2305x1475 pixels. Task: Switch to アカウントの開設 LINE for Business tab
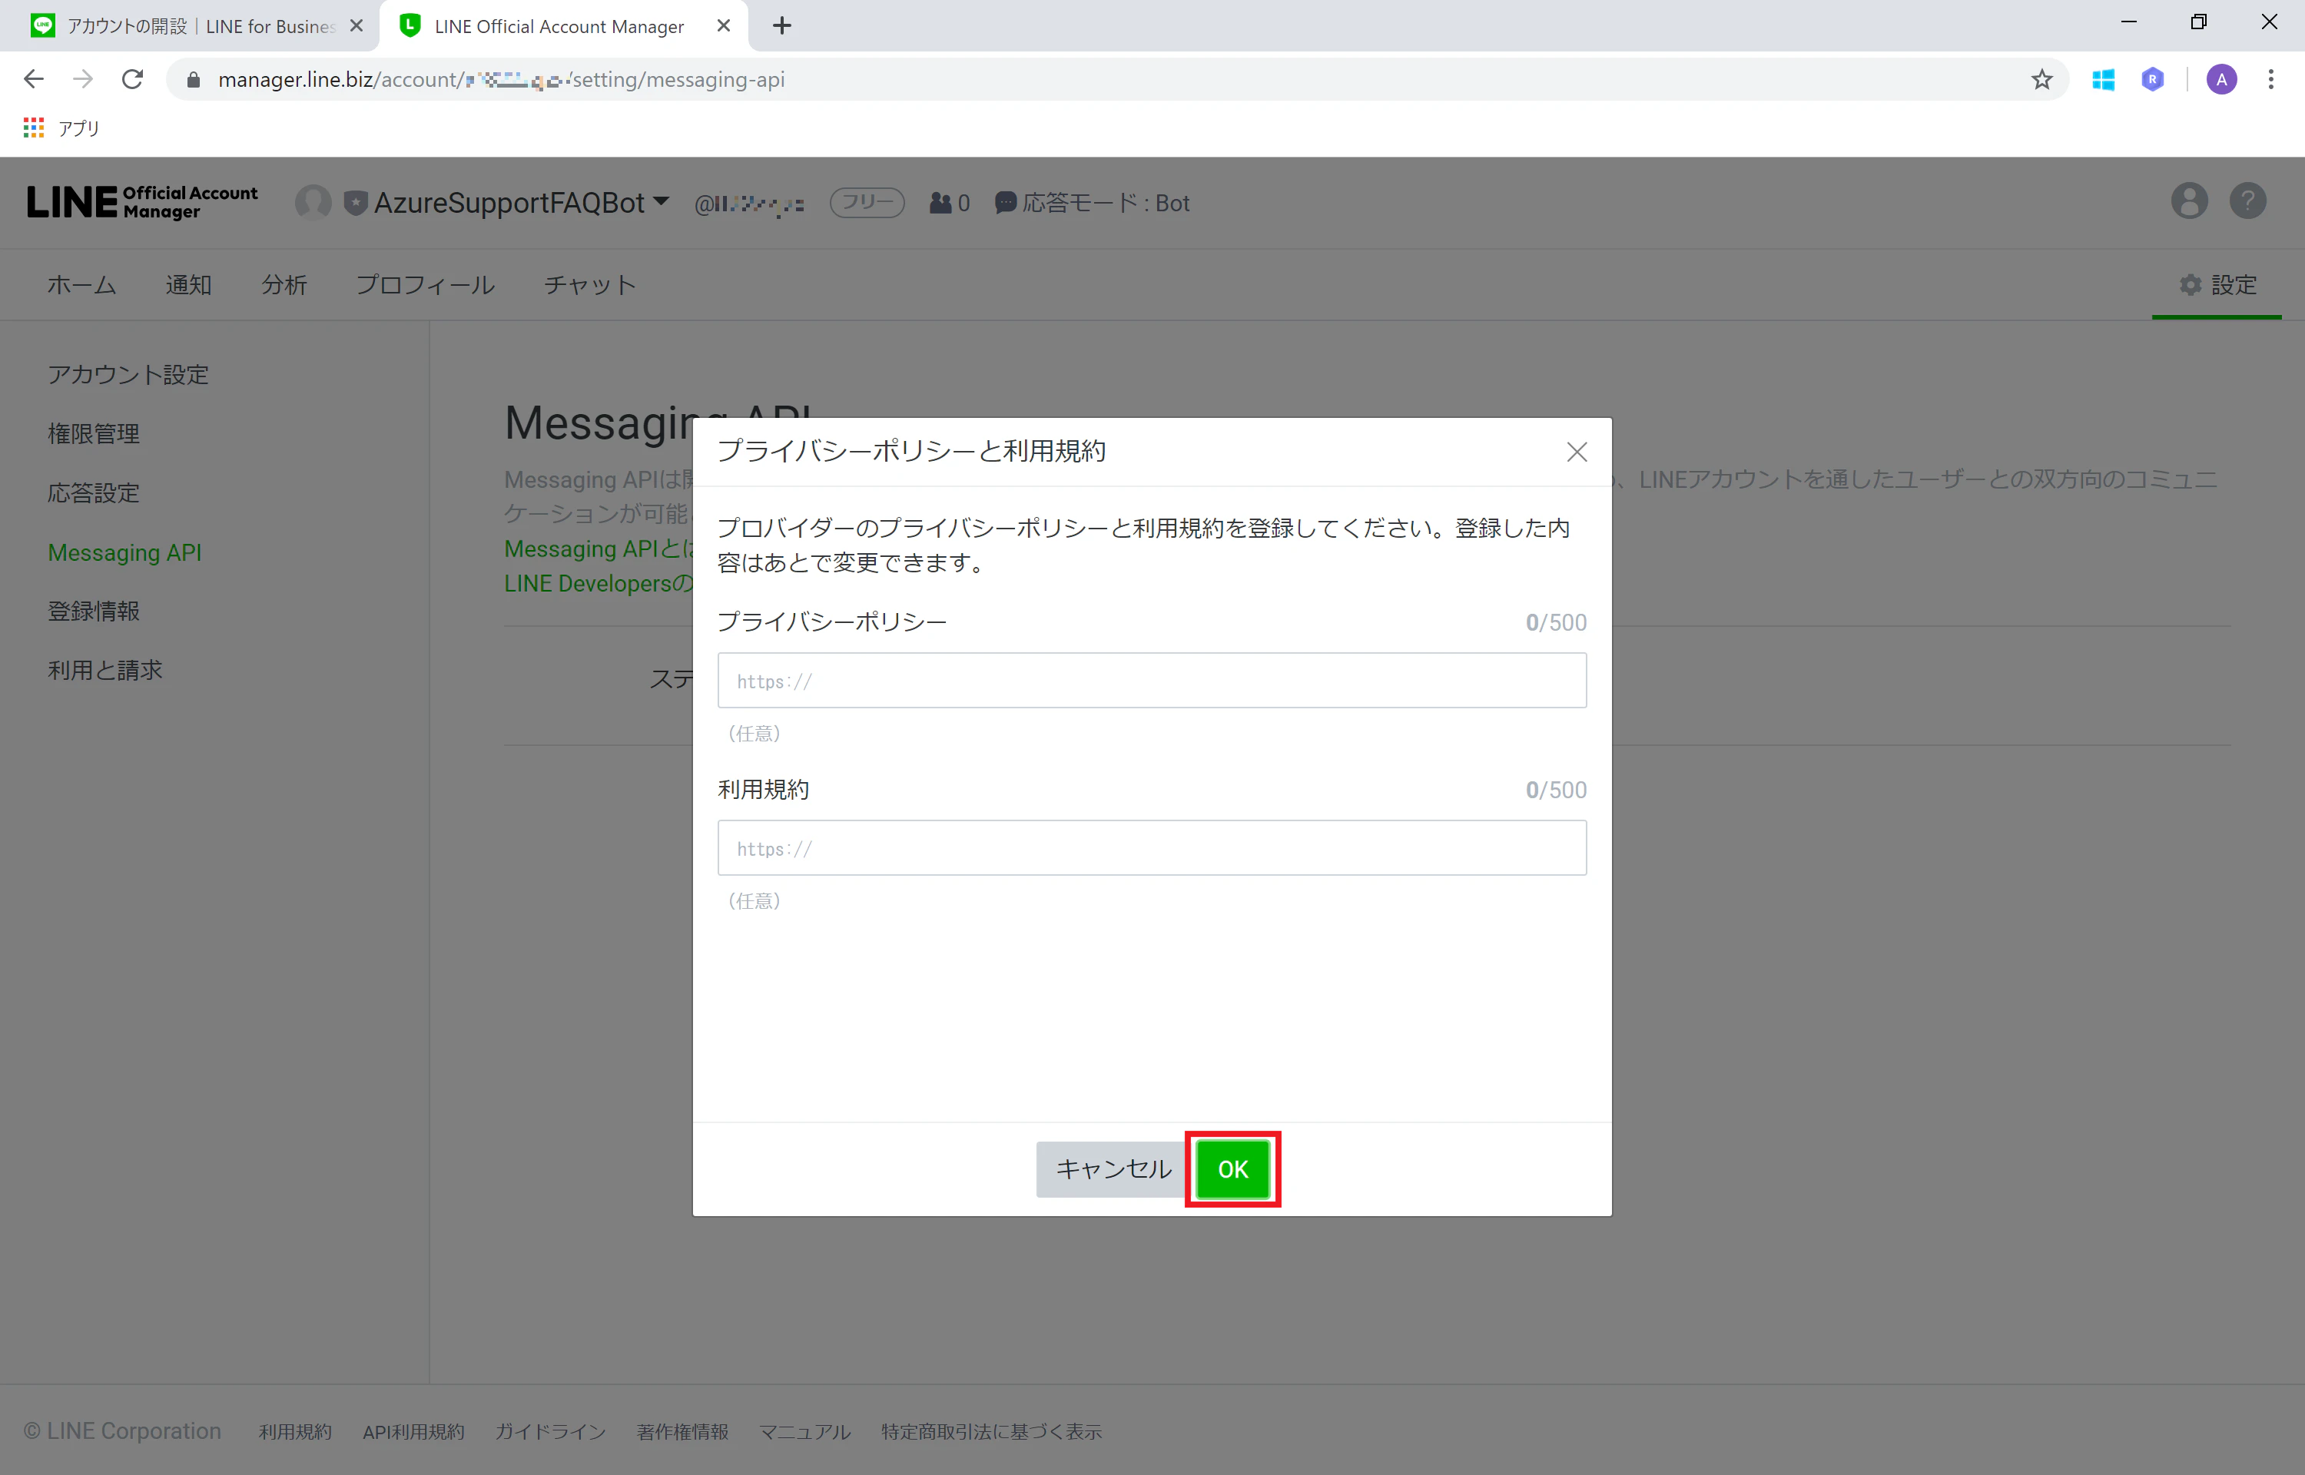point(190,26)
